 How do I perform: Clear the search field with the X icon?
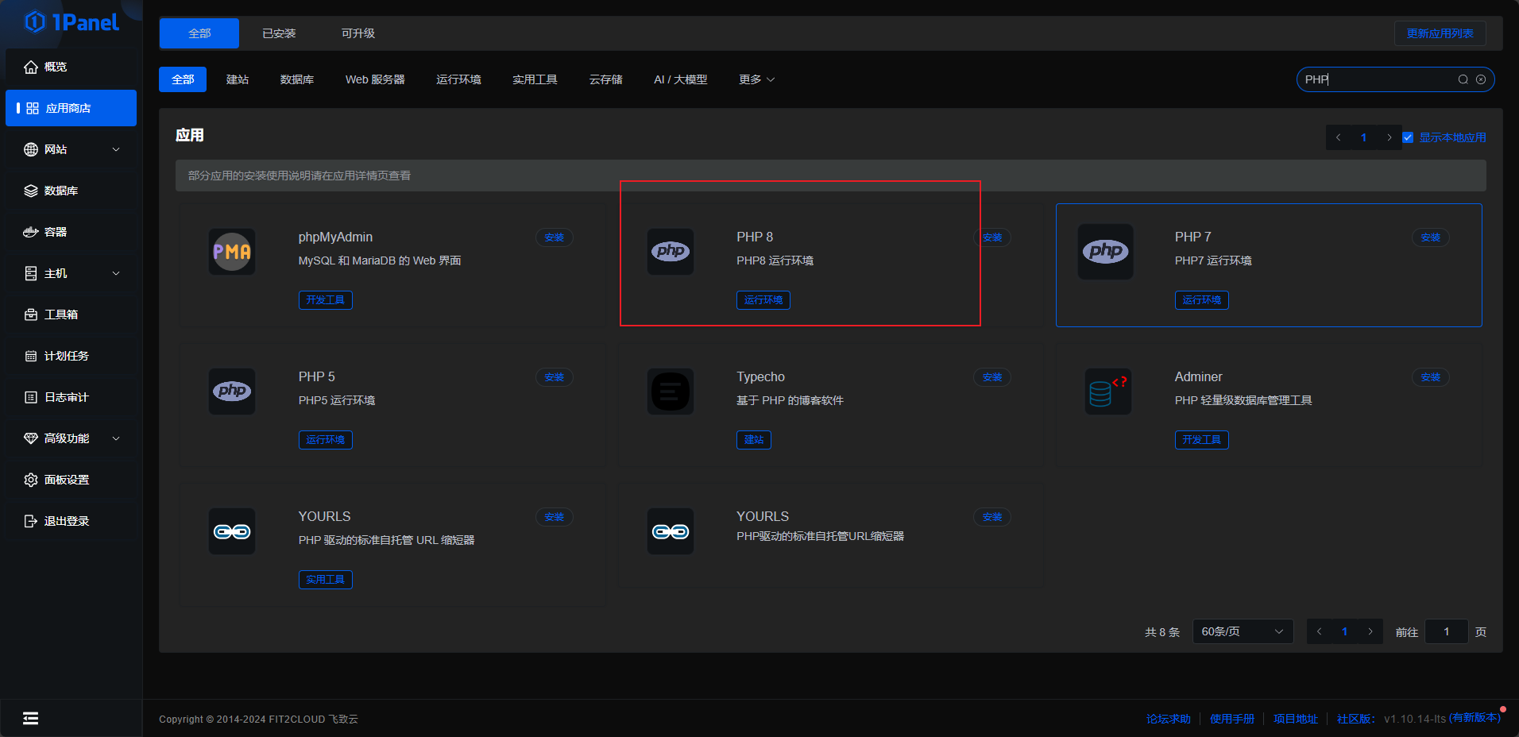pos(1481,79)
